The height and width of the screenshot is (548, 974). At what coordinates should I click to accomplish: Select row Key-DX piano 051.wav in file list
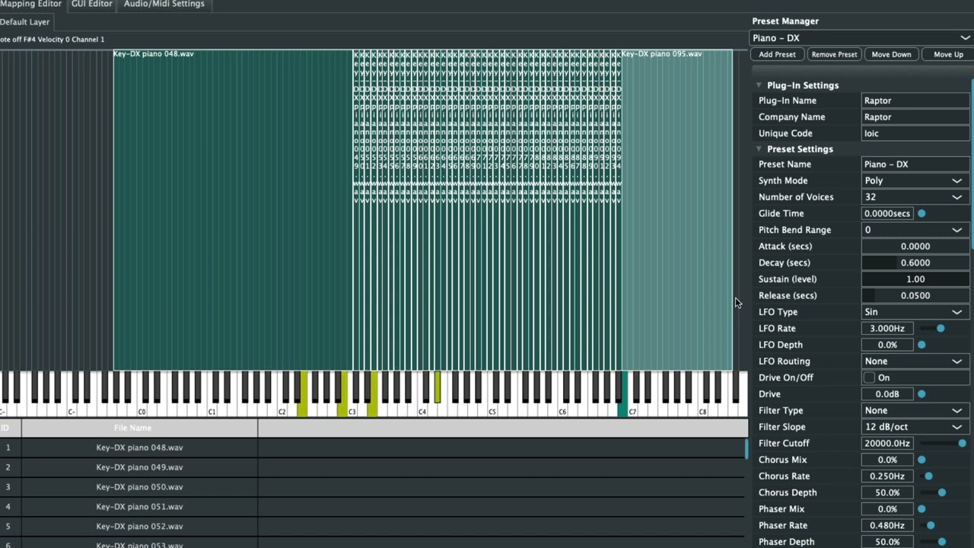point(373,507)
